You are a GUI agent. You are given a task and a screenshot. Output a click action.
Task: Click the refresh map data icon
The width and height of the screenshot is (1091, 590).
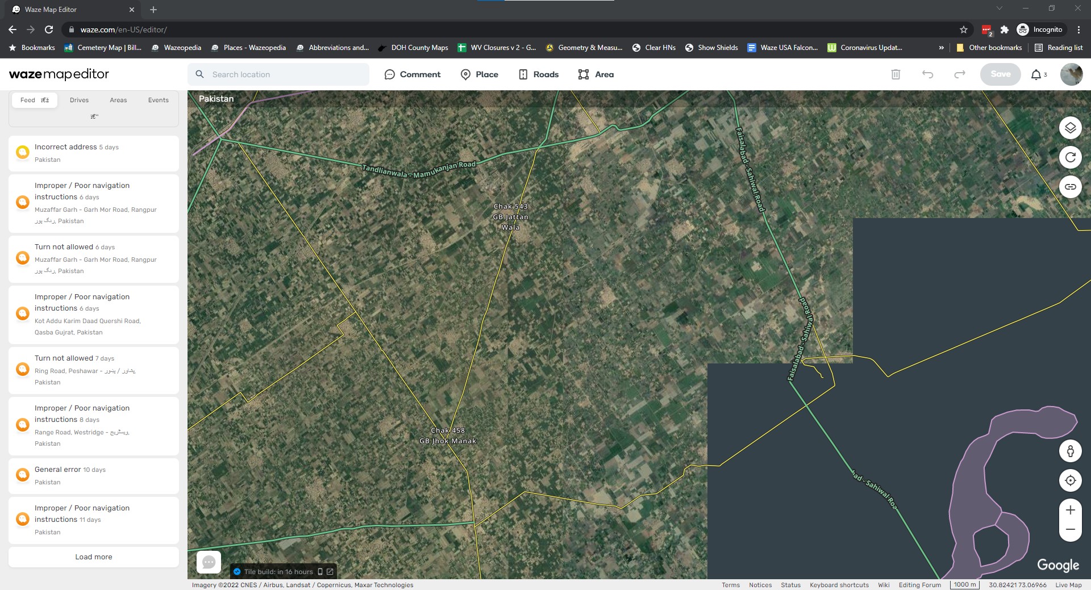click(x=1070, y=157)
